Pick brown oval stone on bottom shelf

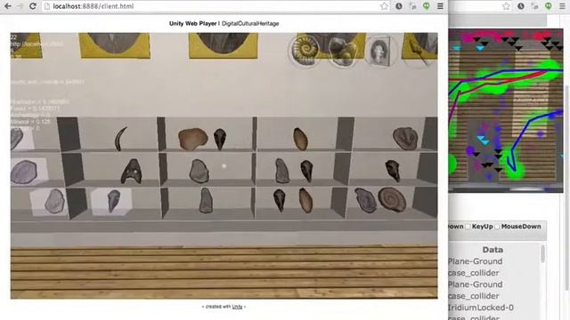(305, 200)
